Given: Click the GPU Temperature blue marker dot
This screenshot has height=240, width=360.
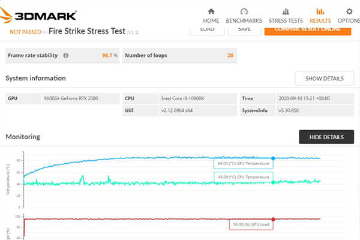Looking at the screenshot, I should [x=273, y=158].
